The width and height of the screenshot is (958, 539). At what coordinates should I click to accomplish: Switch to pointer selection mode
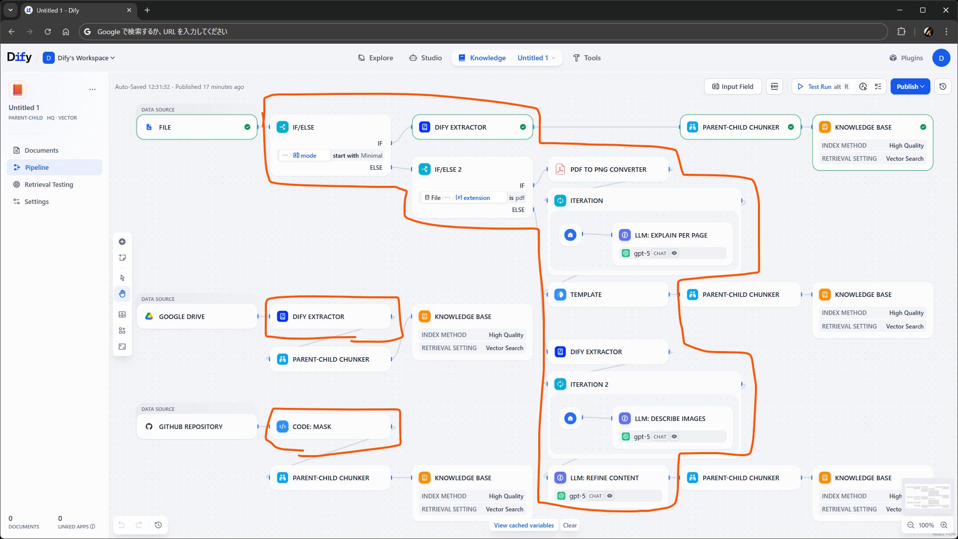pos(122,278)
